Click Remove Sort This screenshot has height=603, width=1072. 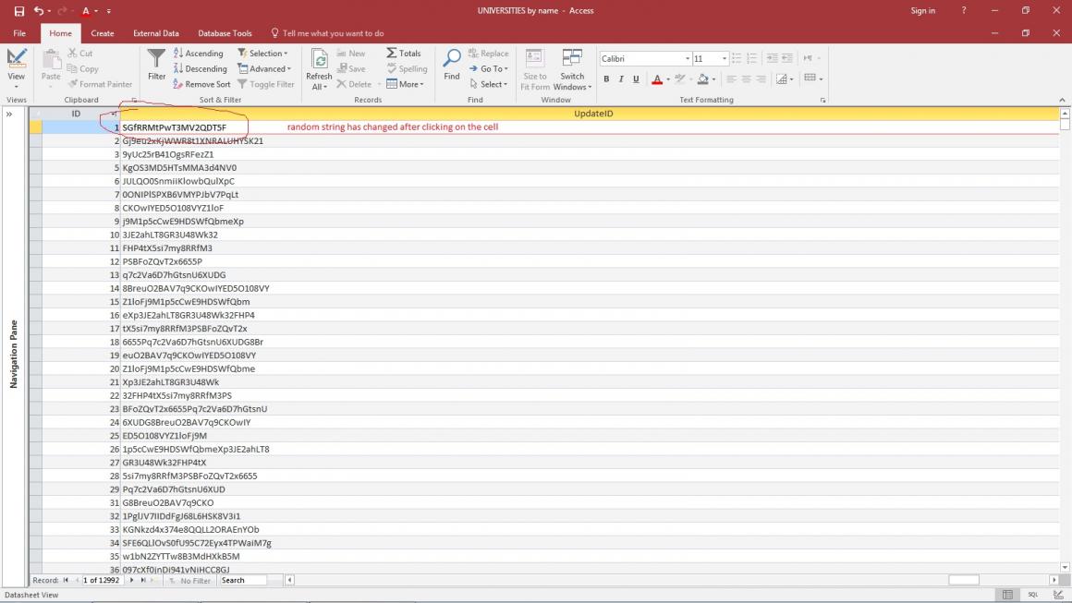pos(201,85)
